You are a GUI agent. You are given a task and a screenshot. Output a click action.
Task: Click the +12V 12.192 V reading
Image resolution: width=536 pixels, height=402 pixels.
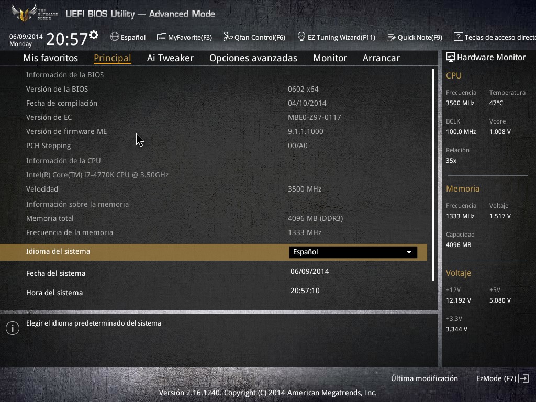tap(459, 300)
